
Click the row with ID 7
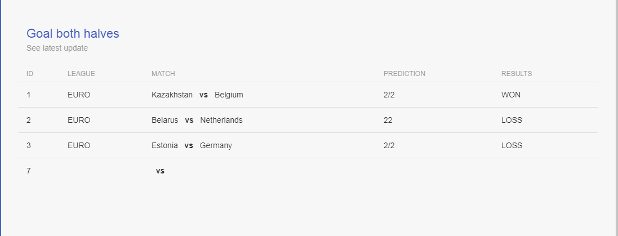308,171
